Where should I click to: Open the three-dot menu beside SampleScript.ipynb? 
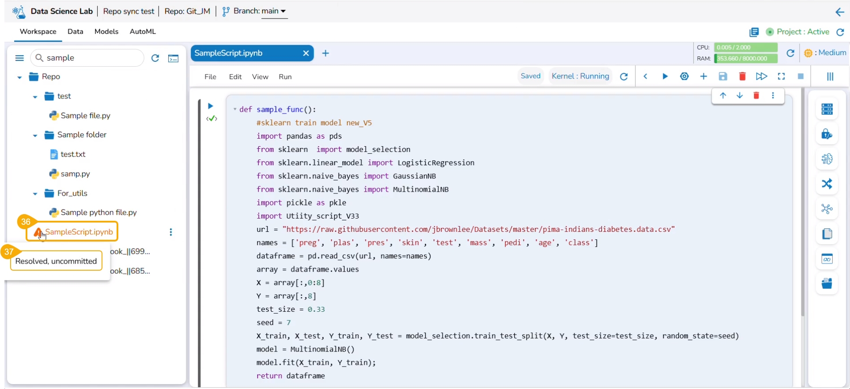pos(171,232)
